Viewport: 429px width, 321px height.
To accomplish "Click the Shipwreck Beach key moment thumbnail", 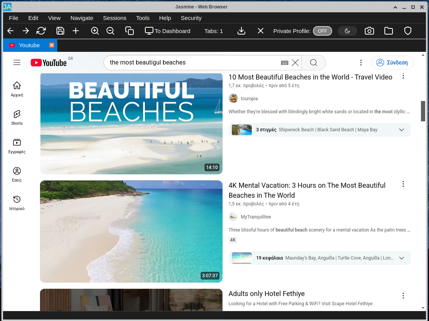I will (x=241, y=130).
